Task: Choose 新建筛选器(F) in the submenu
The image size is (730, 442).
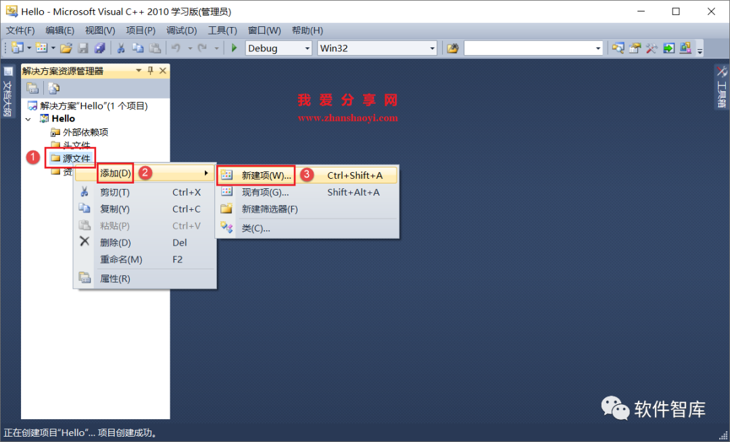Action: [x=307, y=209]
